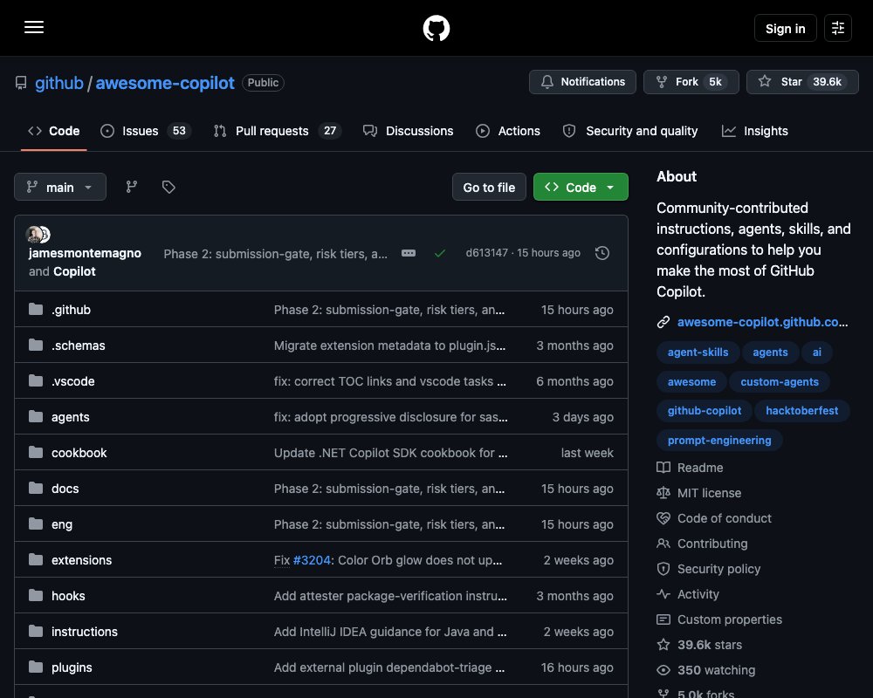Screen dimensions: 873x698
Task: Open the hamburger navigation menu
Action: tap(34, 27)
